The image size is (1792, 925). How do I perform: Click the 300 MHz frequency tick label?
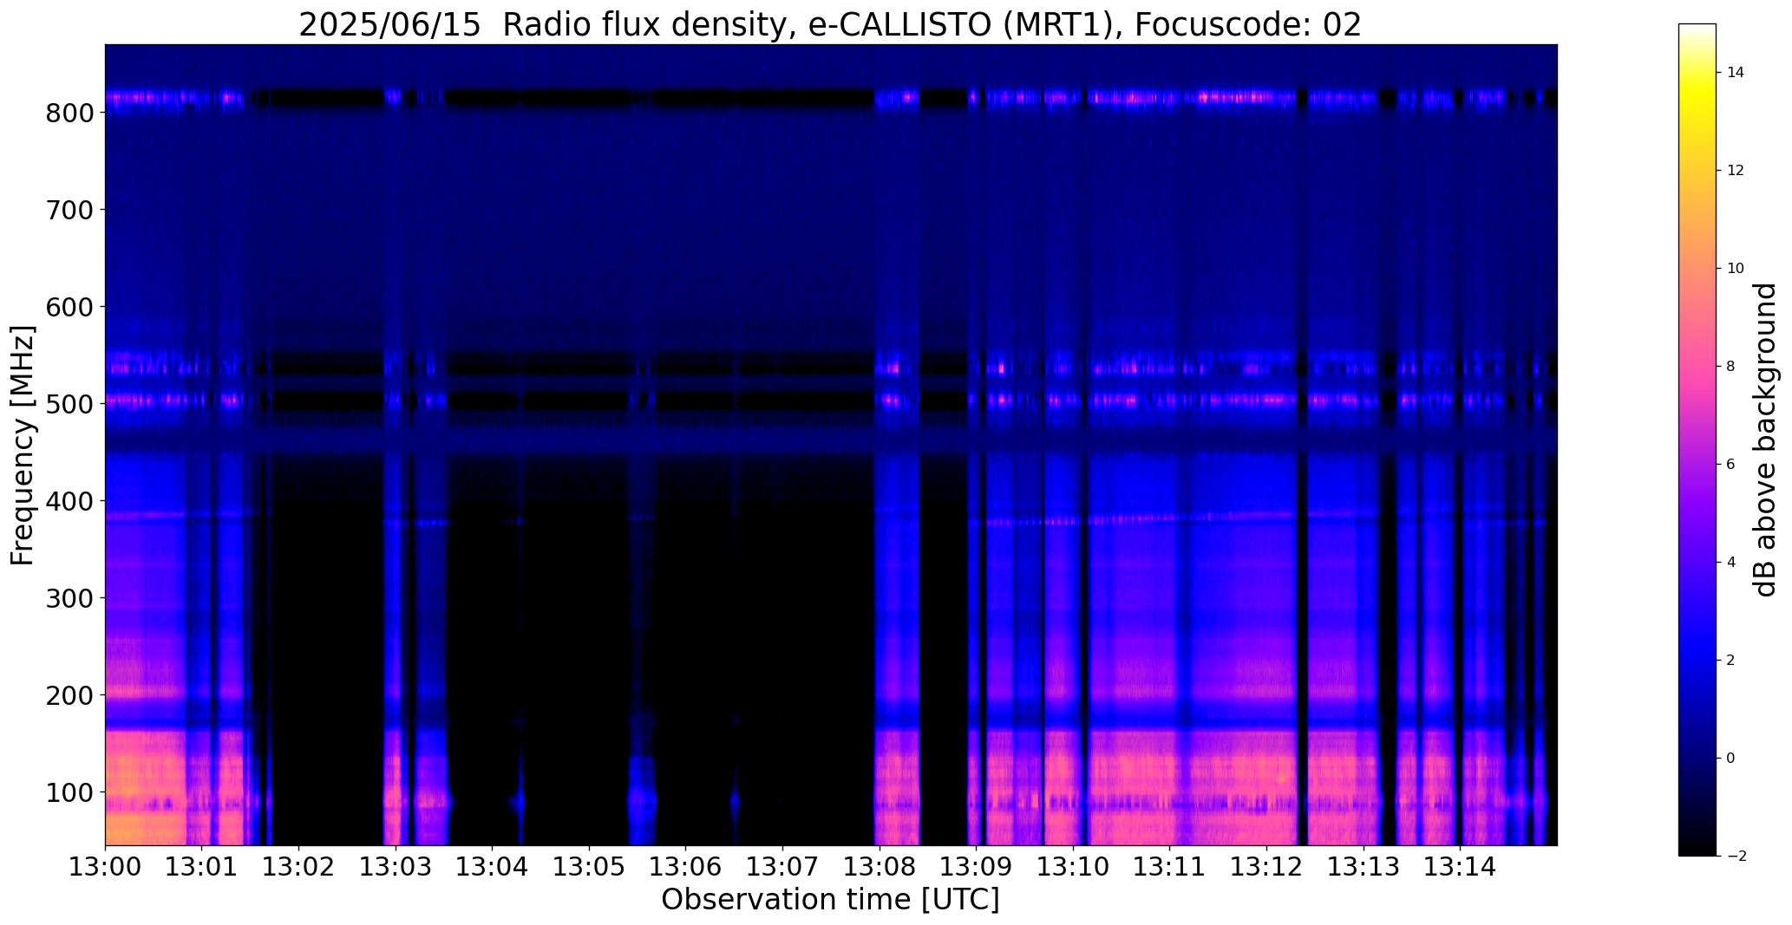pyautogui.click(x=69, y=598)
